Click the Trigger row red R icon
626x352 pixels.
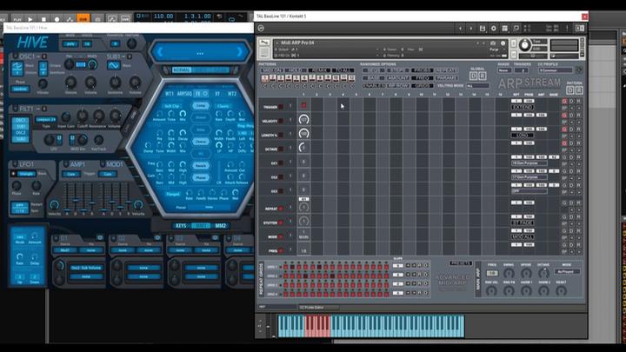(564, 102)
